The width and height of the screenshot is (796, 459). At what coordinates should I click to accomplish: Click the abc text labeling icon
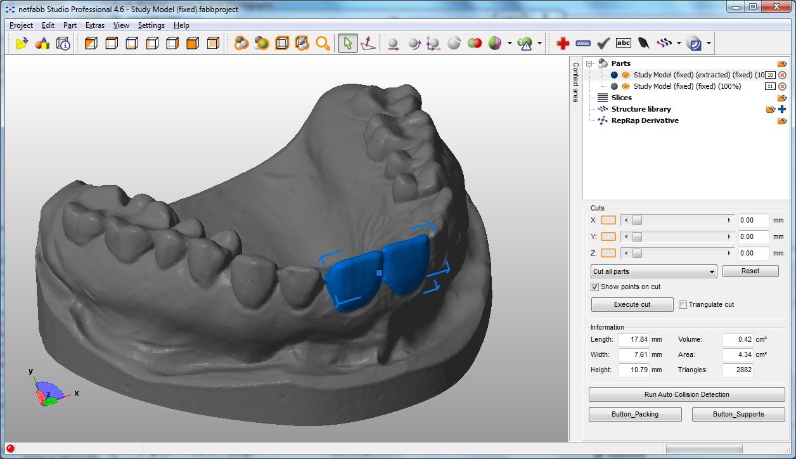coord(624,44)
